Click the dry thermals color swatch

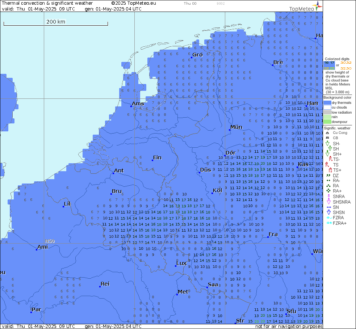click(x=327, y=103)
